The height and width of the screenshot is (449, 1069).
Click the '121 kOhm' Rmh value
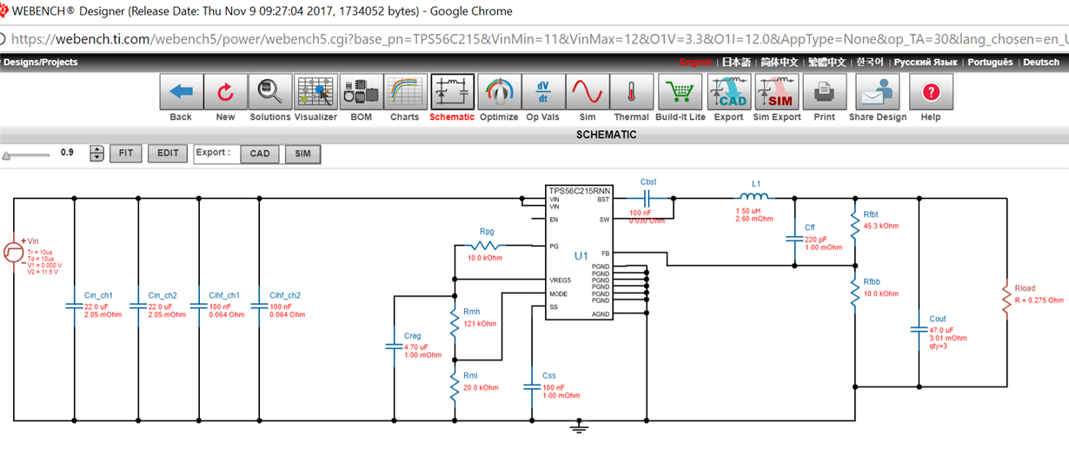[x=479, y=323]
